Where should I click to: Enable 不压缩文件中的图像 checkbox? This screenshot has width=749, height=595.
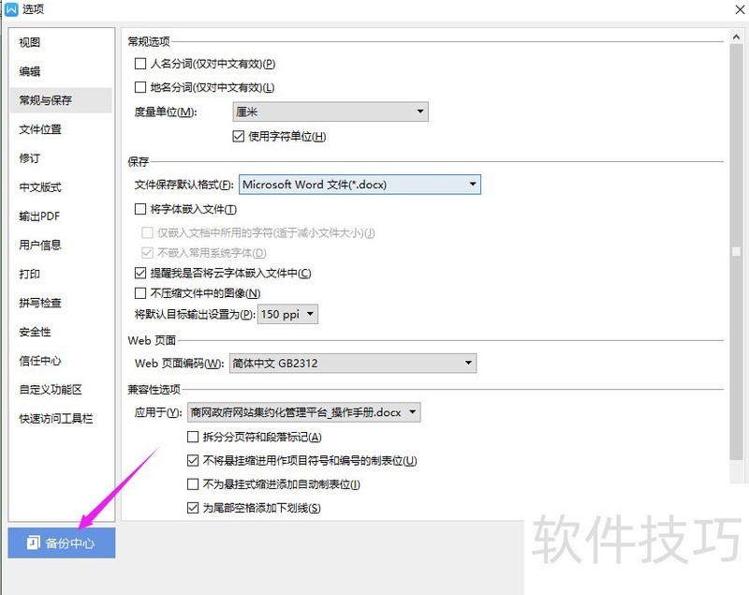pos(140,293)
